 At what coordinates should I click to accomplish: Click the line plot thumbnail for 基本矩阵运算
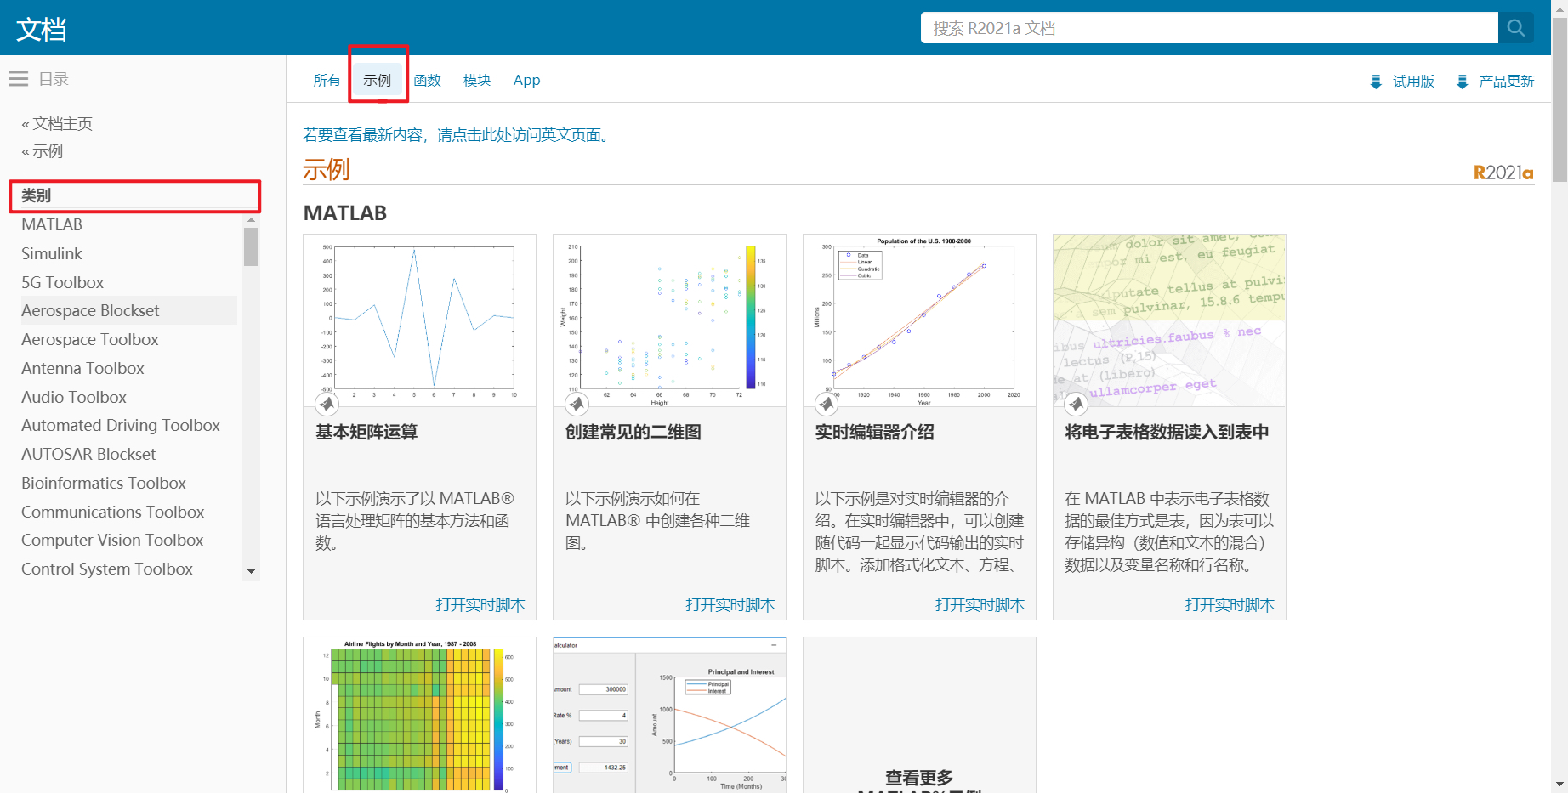click(x=420, y=320)
